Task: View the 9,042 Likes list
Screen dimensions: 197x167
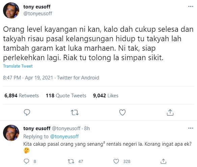Action: point(106,96)
